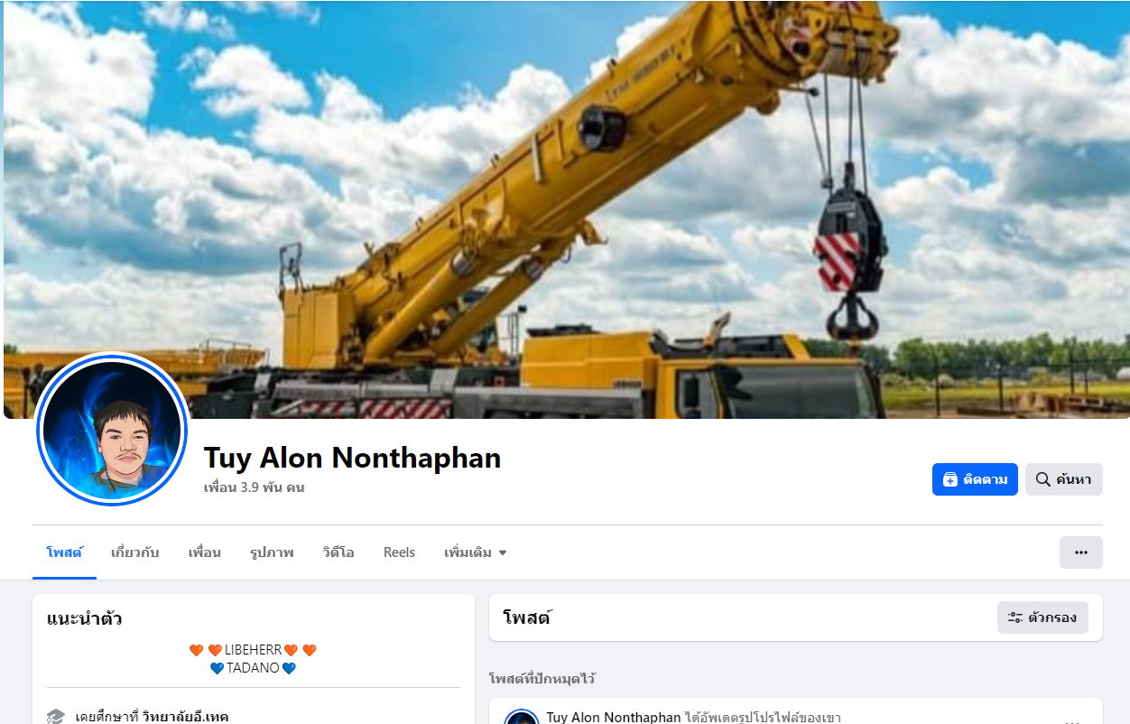Click the friends count 3.9 พัน link
Screen dimensions: 1130x724
tap(254, 487)
